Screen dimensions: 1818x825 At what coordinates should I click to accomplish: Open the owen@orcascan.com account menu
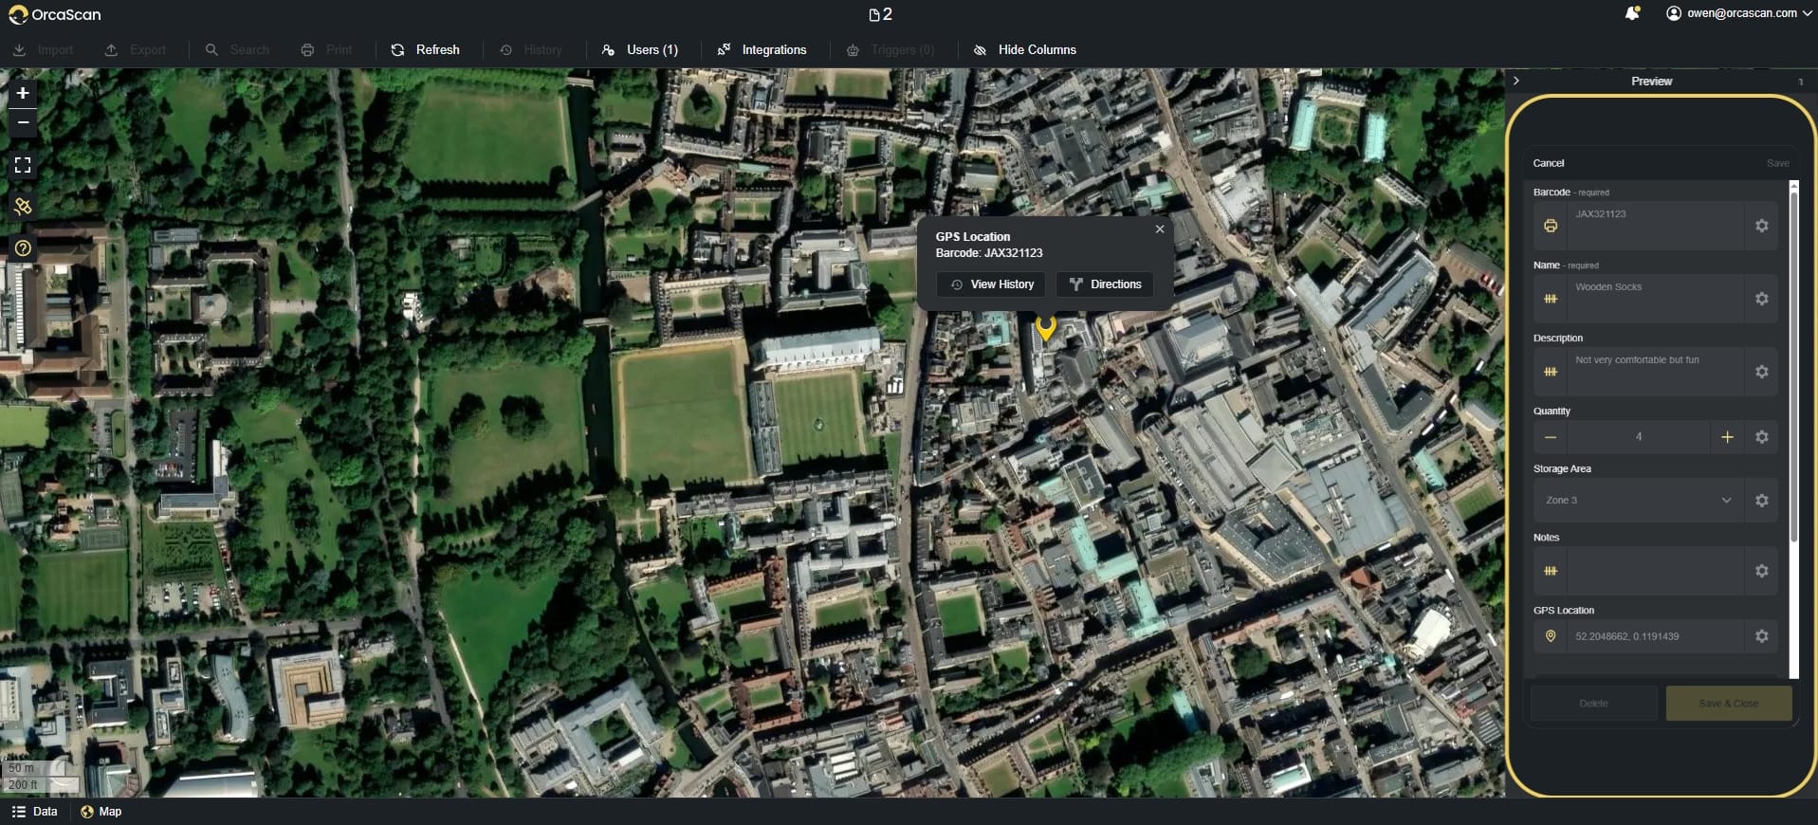pyautogui.click(x=1739, y=13)
